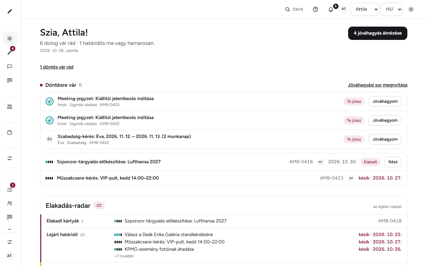Open the HU language dropdown
426x266 pixels.
(x=392, y=9)
